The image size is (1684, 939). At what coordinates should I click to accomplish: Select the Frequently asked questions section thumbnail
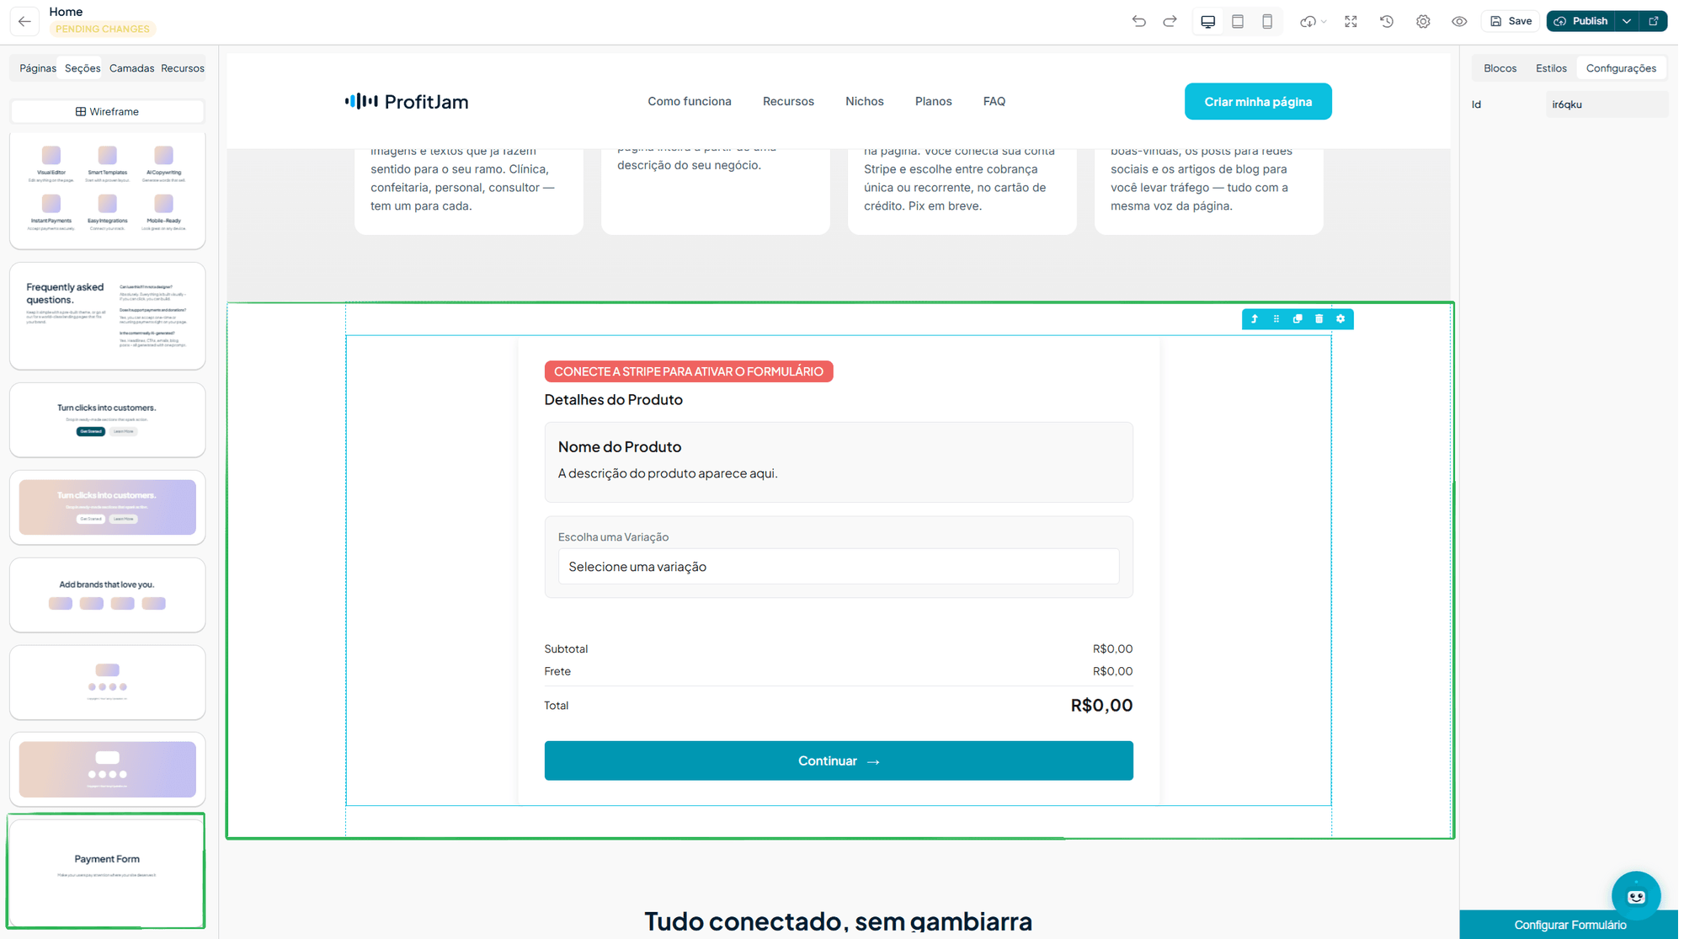pos(108,317)
